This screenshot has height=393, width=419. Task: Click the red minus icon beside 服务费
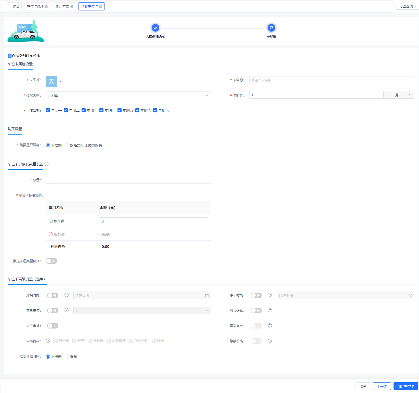click(51, 234)
